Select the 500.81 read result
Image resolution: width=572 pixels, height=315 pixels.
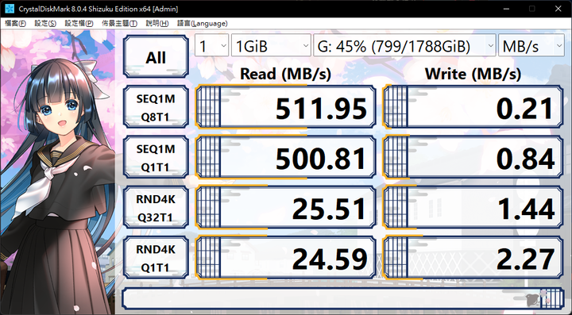[286, 157]
